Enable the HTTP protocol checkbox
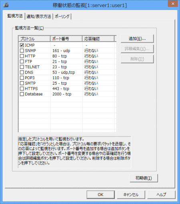 coord(22,56)
